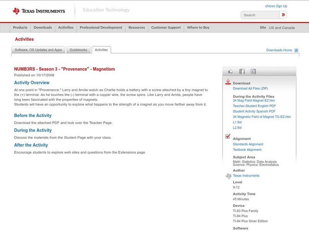Click the Texas Instruments author link

coord(246,176)
